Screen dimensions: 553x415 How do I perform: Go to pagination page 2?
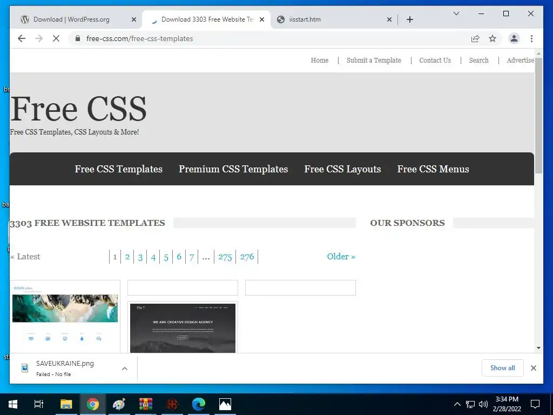click(x=127, y=257)
